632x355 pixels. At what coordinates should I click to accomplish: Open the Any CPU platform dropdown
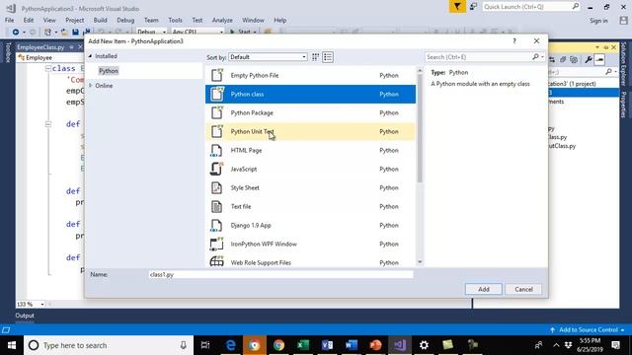[x=197, y=32]
